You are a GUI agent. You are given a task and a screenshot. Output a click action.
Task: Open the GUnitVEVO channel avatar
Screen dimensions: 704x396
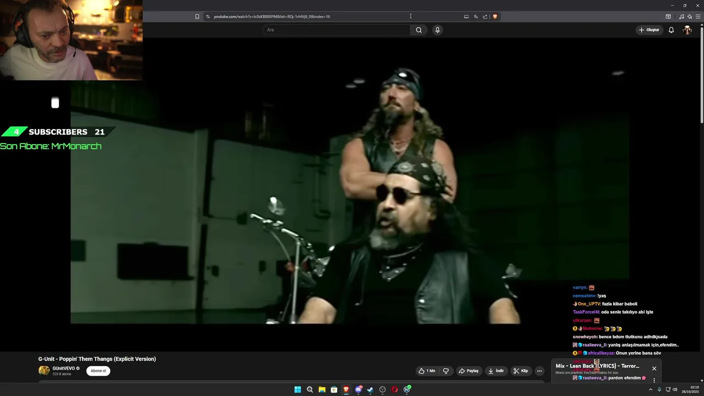coord(44,371)
